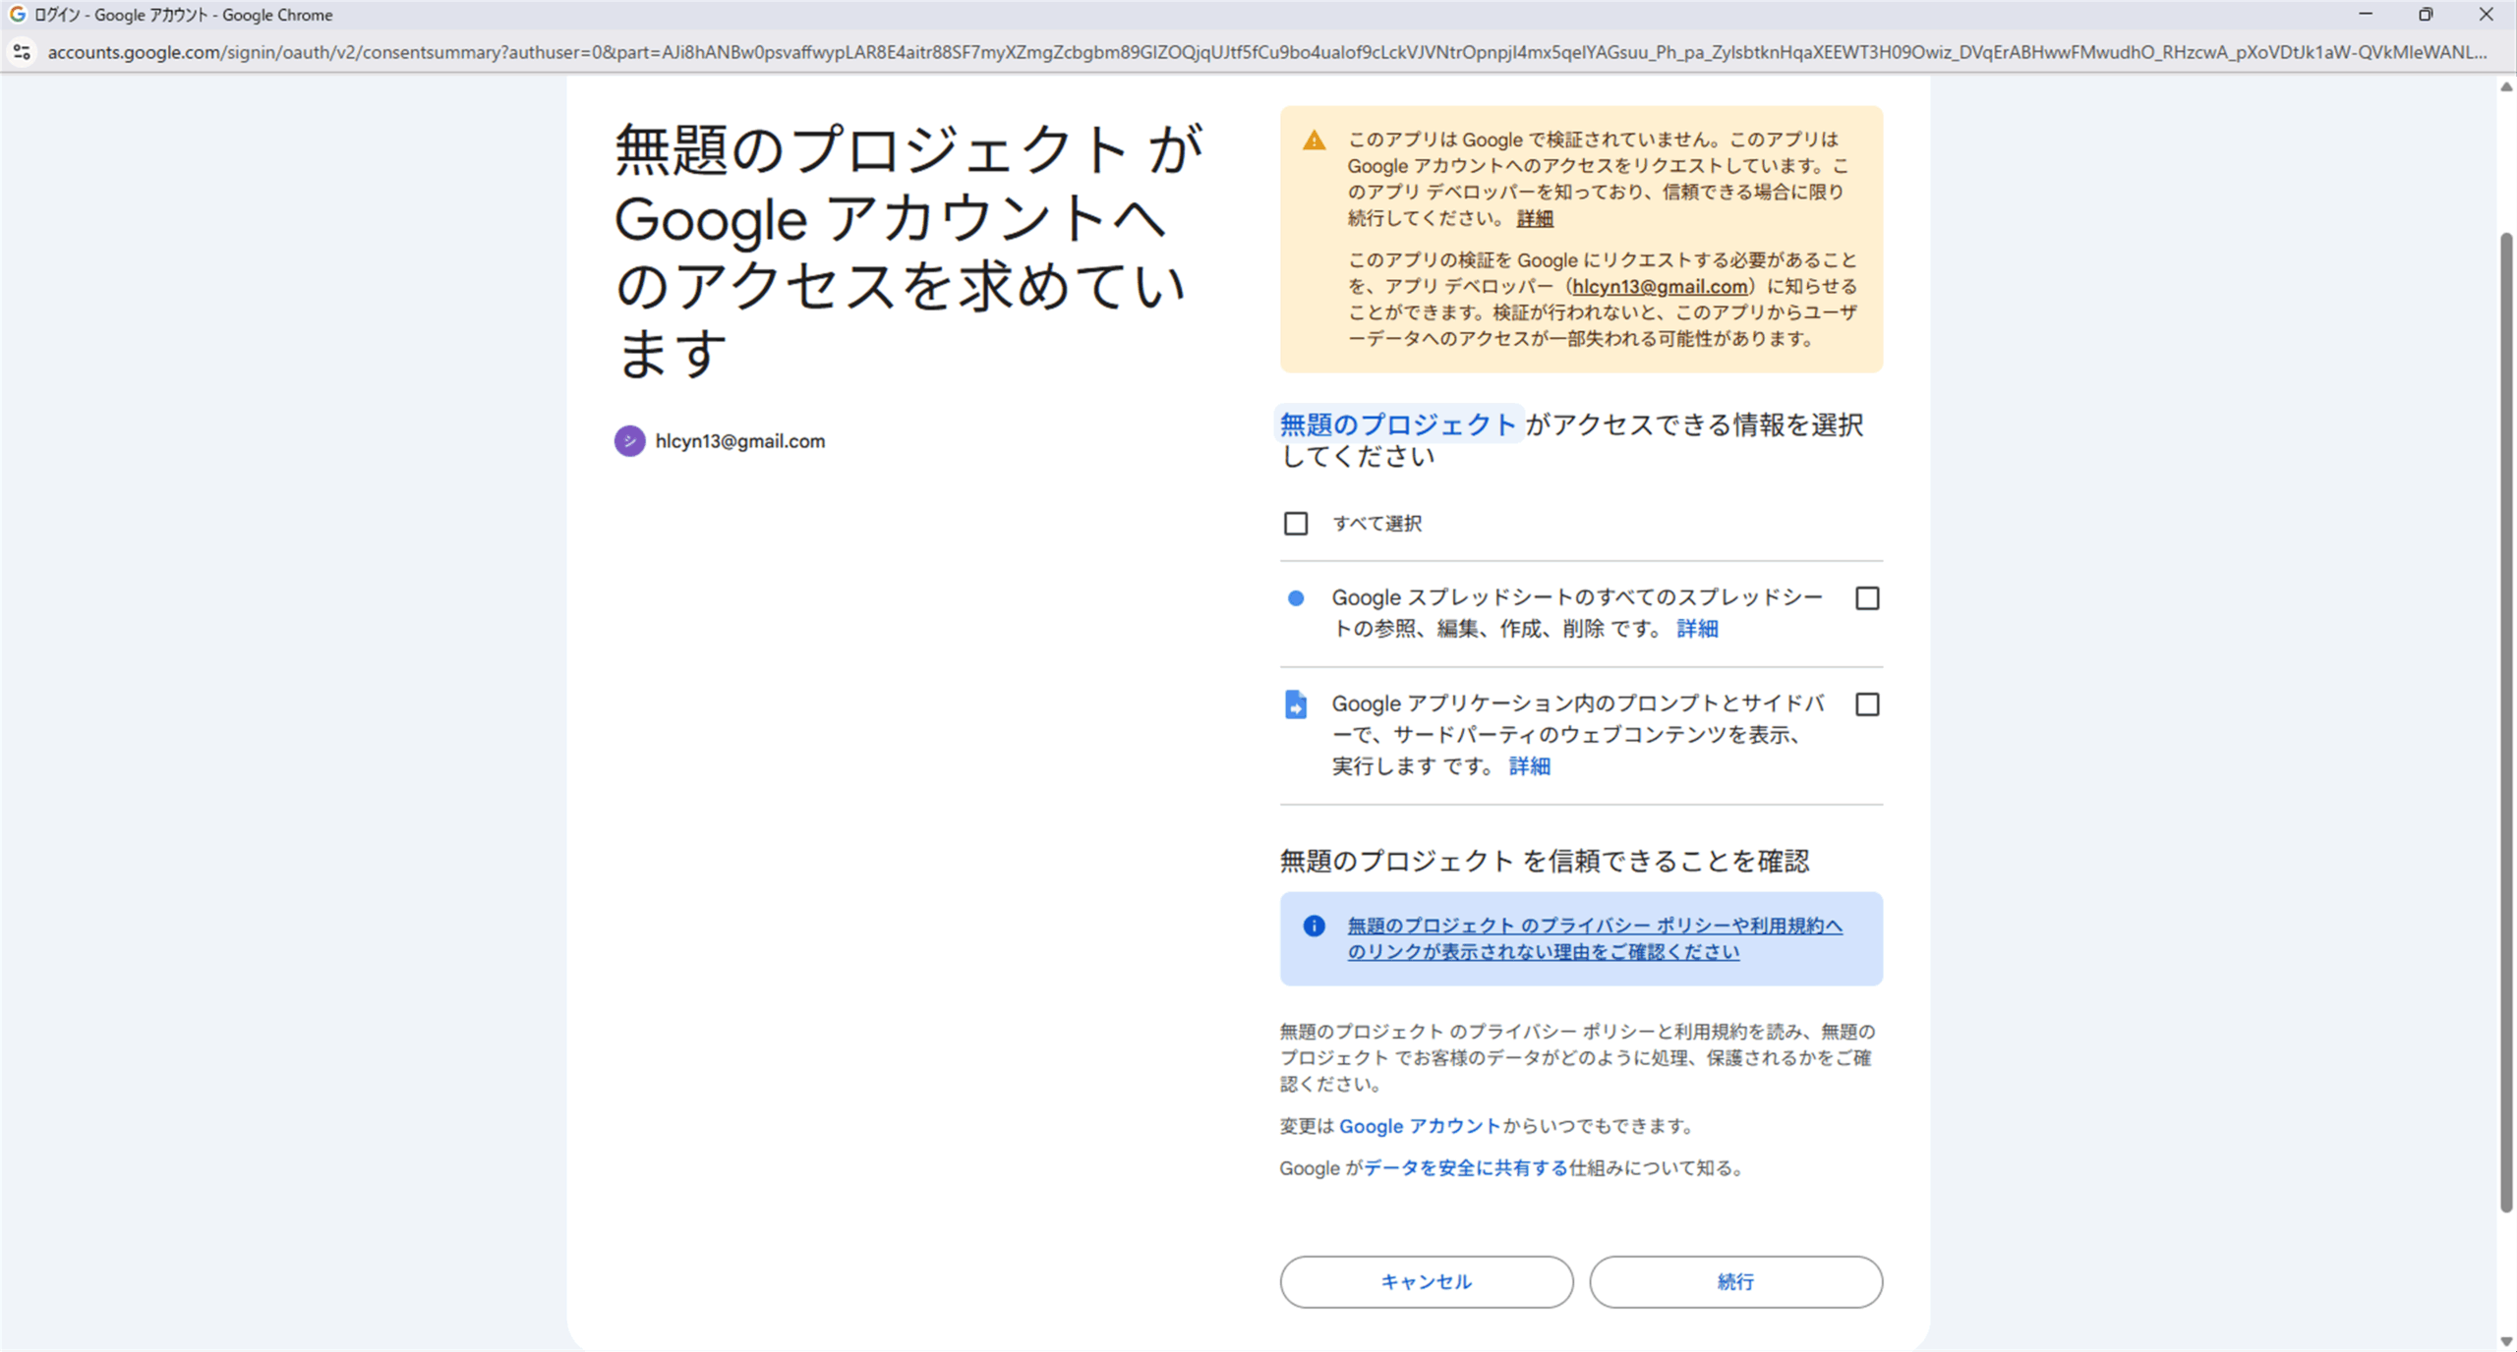Click the orange warning triangle icon

1314,141
